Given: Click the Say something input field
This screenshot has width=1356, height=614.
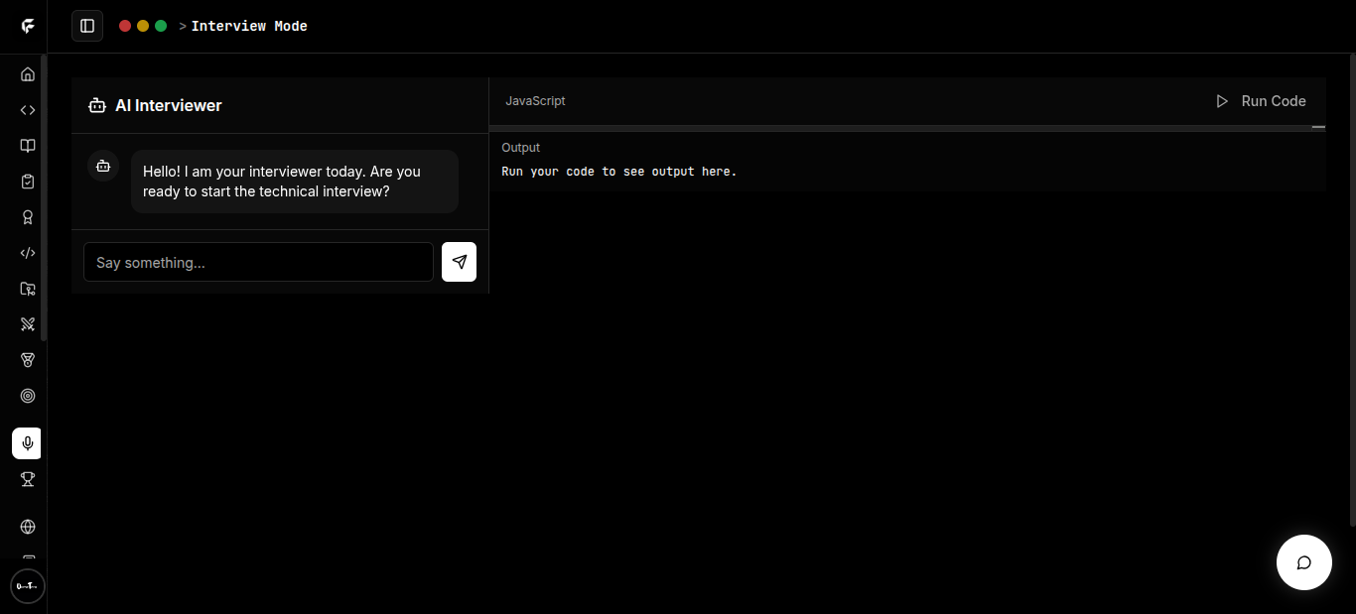Looking at the screenshot, I should (x=258, y=262).
